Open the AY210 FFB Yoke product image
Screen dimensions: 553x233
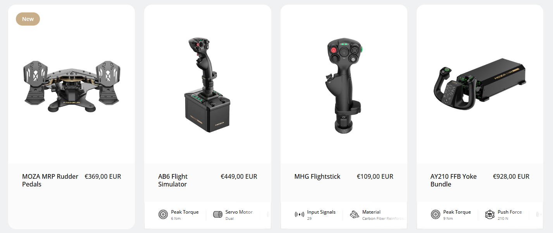pos(480,83)
